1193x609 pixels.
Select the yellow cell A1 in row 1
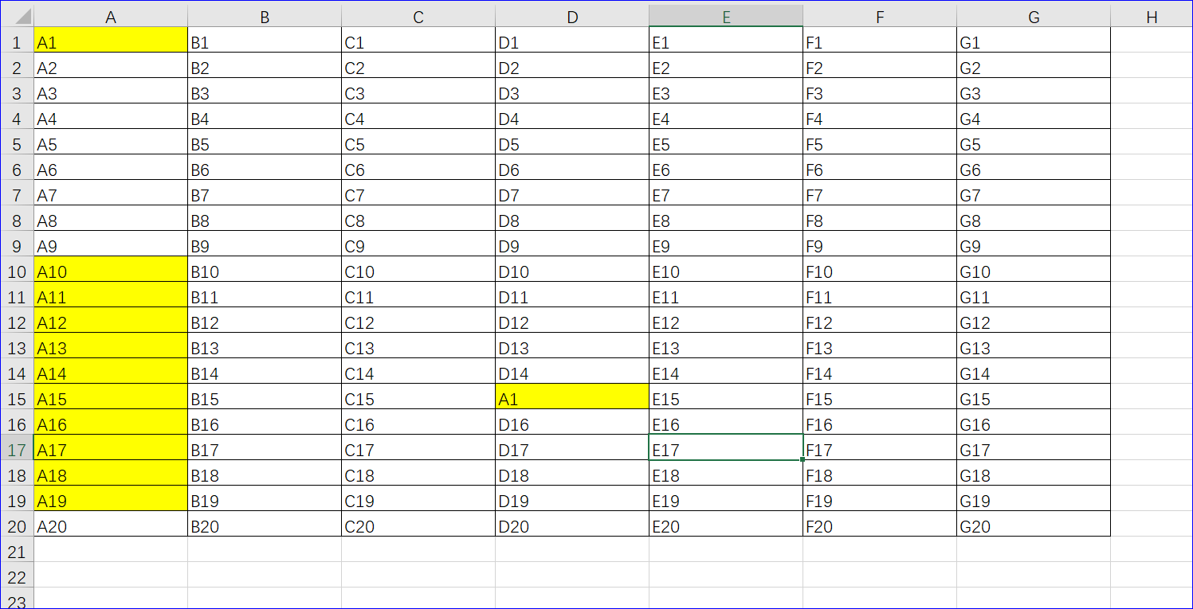[111, 40]
